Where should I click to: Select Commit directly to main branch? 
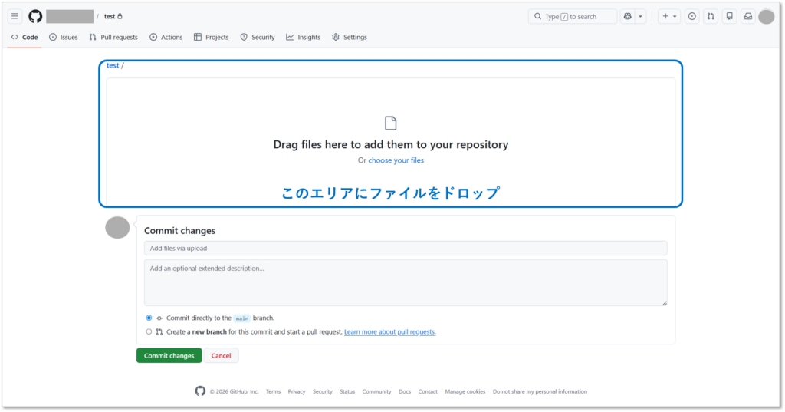coord(149,318)
